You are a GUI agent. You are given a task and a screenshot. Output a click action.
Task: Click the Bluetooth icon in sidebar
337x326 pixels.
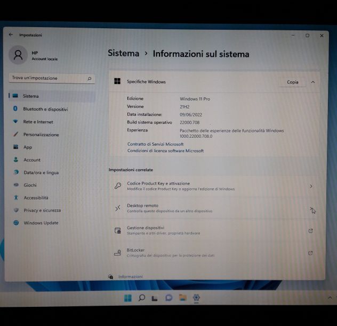click(x=15, y=108)
